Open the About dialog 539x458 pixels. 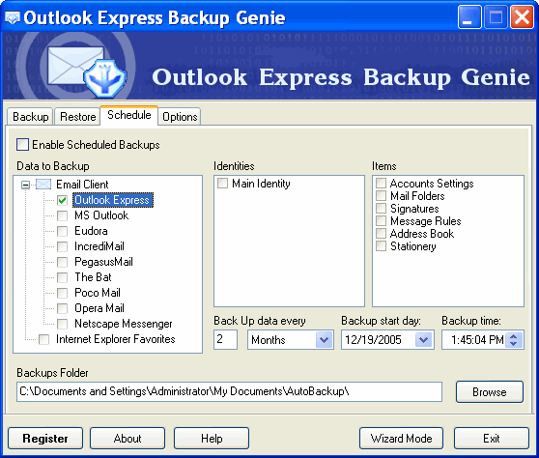point(128,439)
